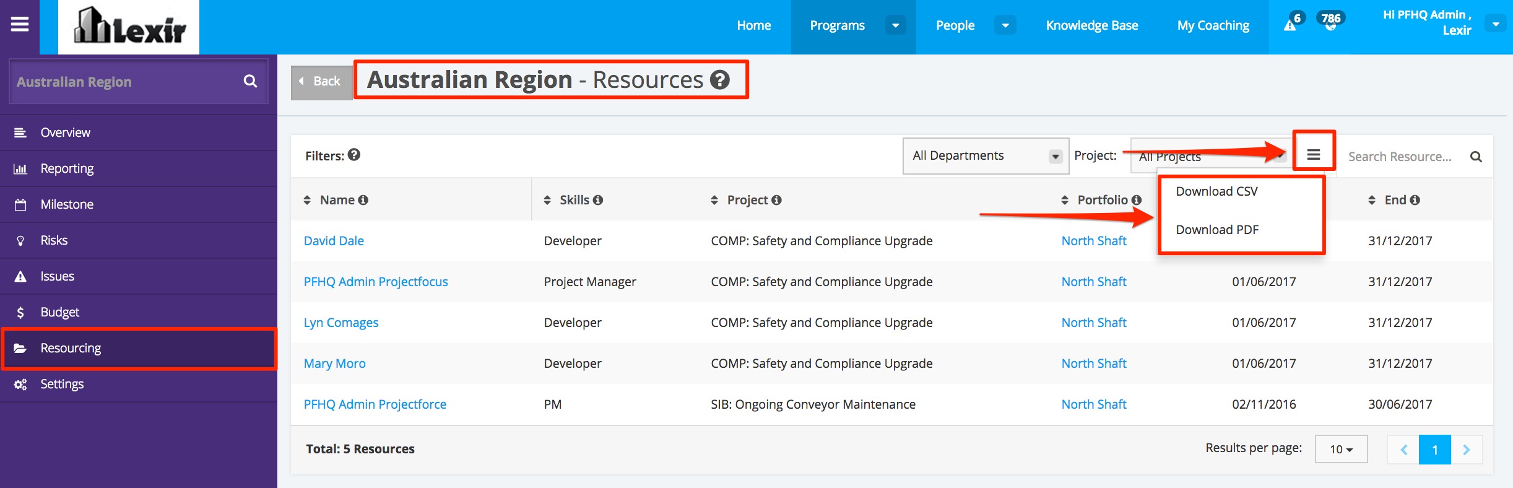The height and width of the screenshot is (488, 1513).
Task: Open the export hamburger menu icon
Action: tap(1314, 154)
